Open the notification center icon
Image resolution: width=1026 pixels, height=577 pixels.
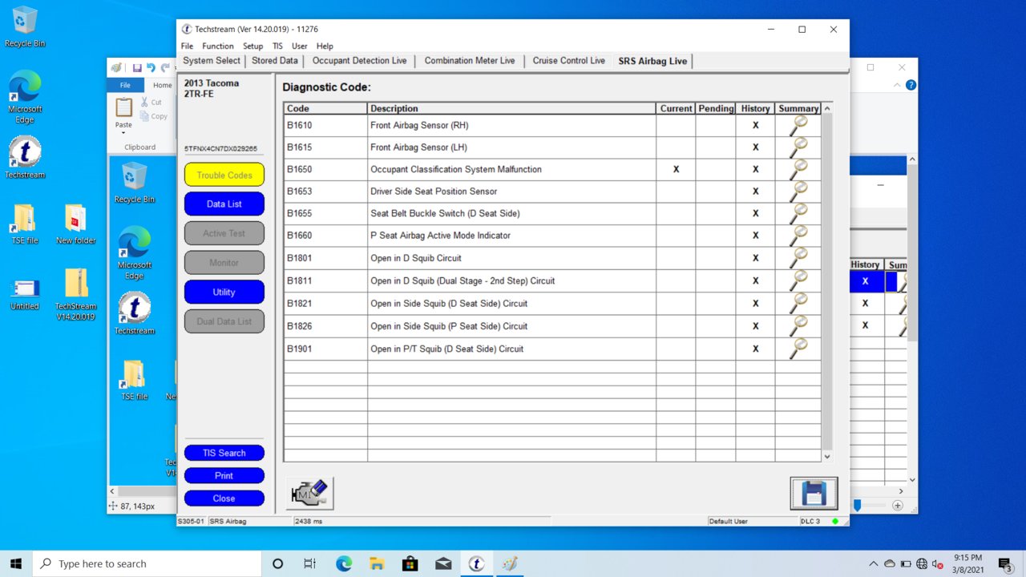tap(1005, 564)
